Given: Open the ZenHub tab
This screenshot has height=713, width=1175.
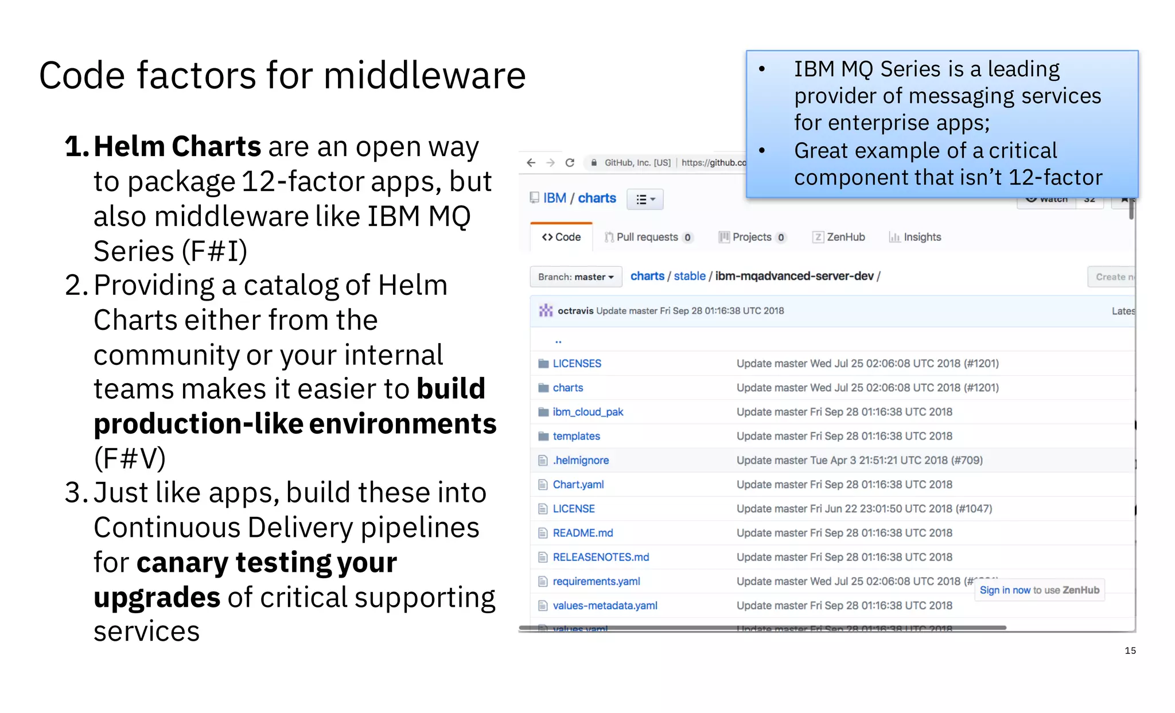Looking at the screenshot, I should (x=839, y=237).
